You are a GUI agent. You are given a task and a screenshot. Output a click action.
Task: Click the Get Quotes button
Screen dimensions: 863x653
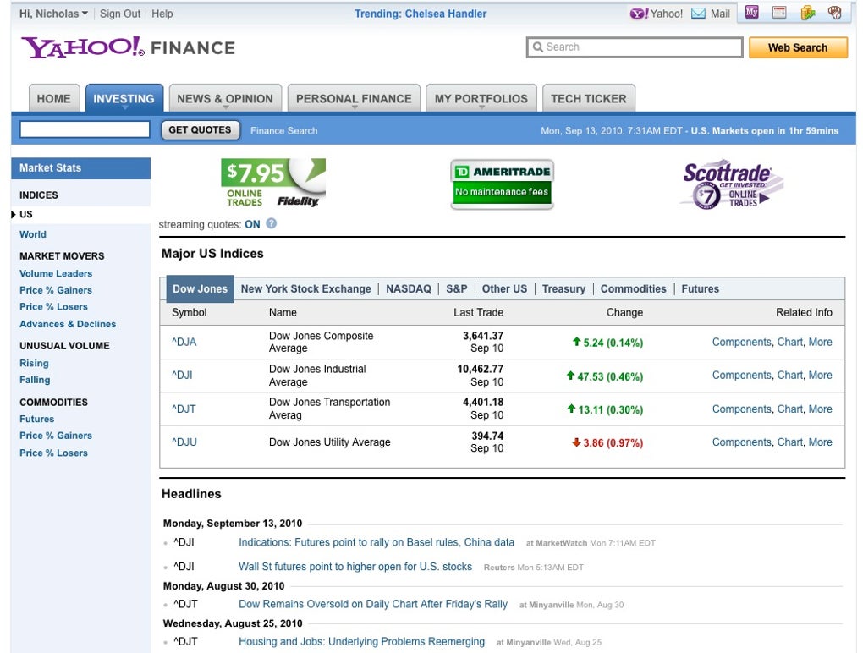[200, 129]
